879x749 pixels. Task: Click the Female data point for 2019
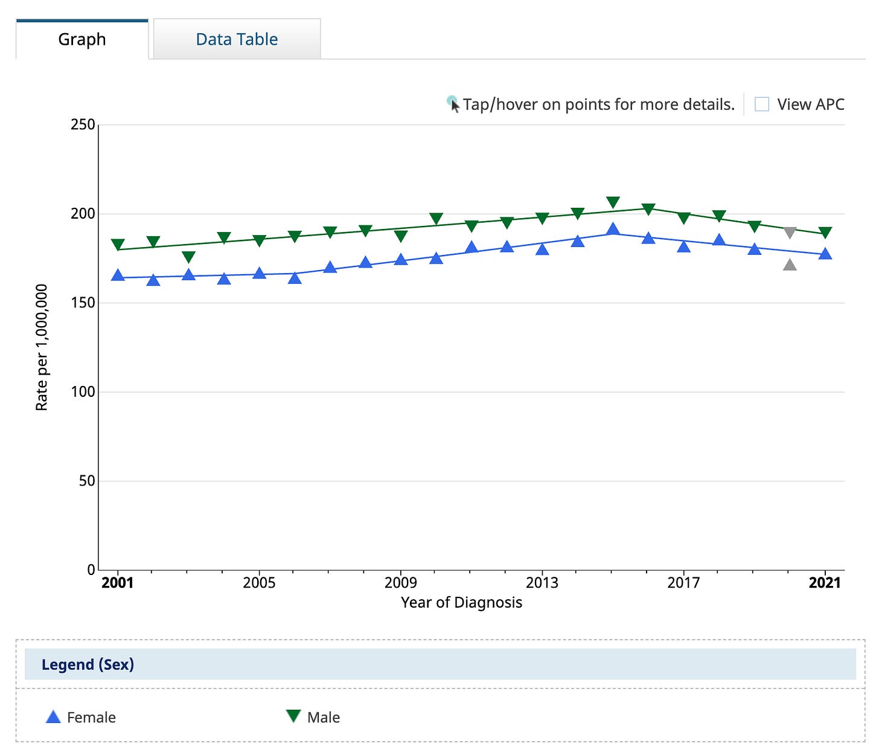pyautogui.click(x=755, y=249)
